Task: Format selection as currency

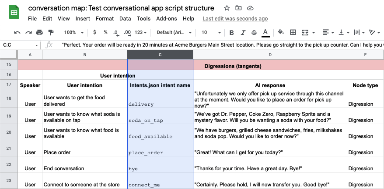Action: point(94,32)
